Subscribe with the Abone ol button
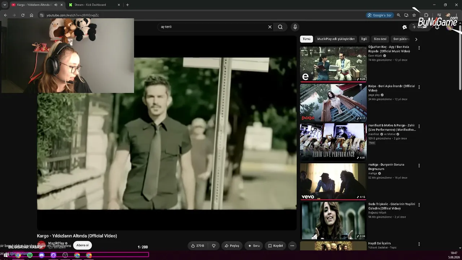The image size is (462, 260). (x=82, y=245)
